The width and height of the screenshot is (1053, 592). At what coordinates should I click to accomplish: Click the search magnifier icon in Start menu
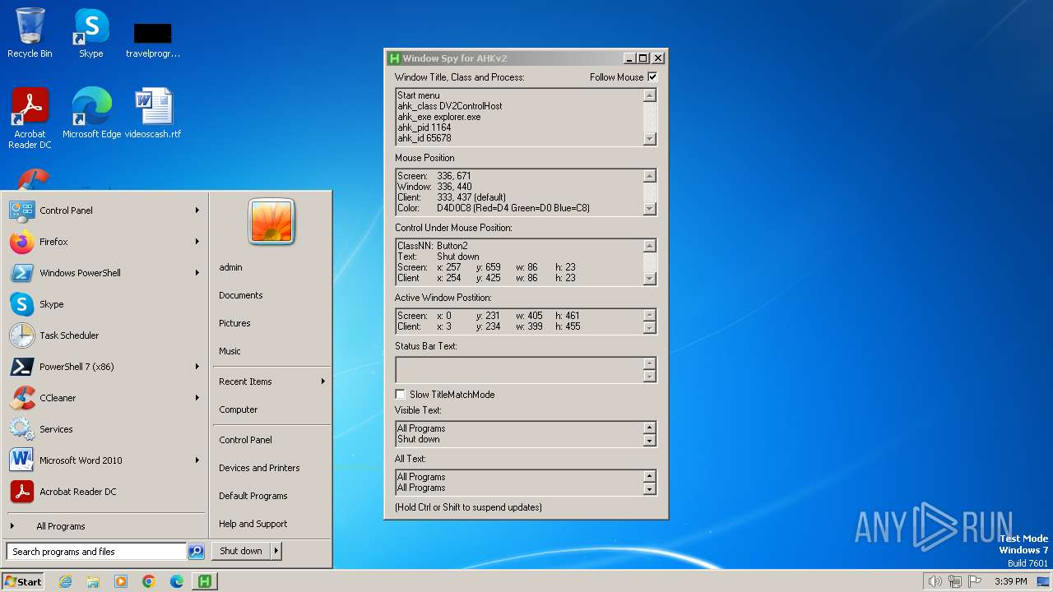pos(196,552)
